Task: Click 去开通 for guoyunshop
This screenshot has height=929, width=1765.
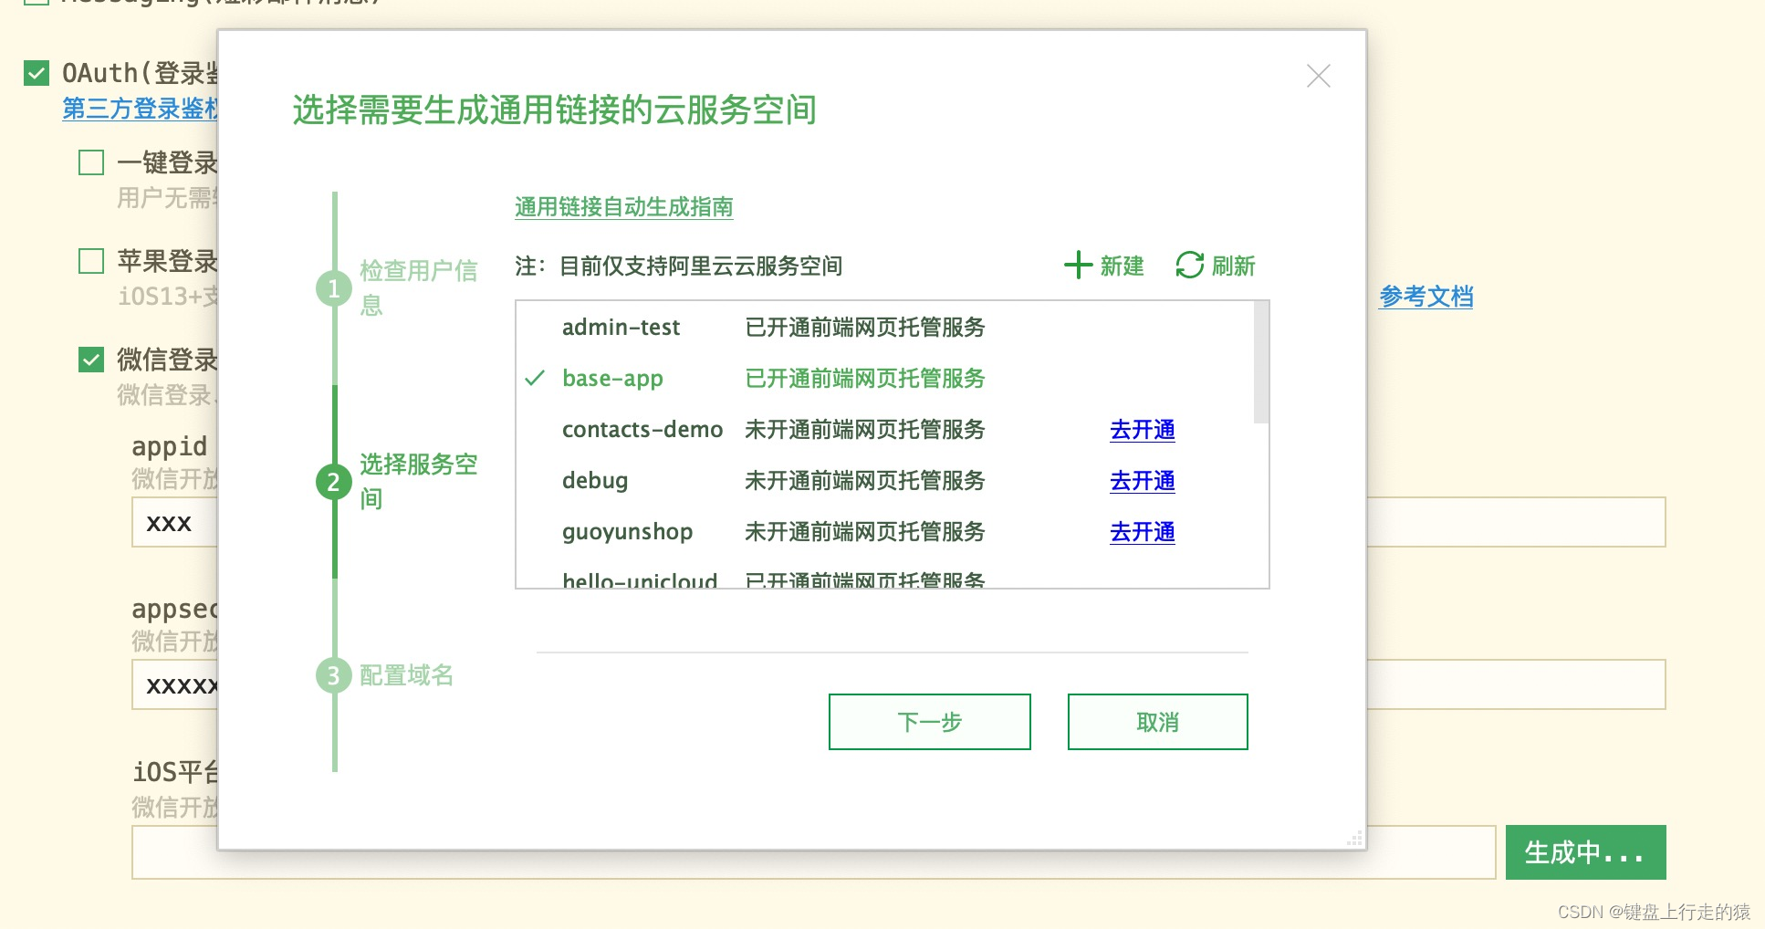Action: (x=1143, y=532)
